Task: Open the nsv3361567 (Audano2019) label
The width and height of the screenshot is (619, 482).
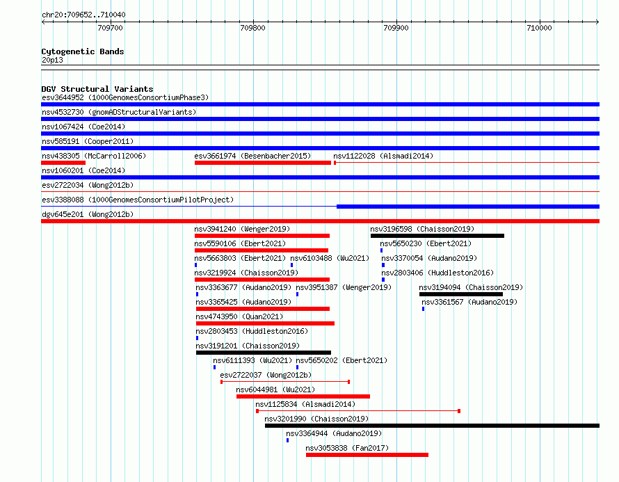Action: (469, 302)
